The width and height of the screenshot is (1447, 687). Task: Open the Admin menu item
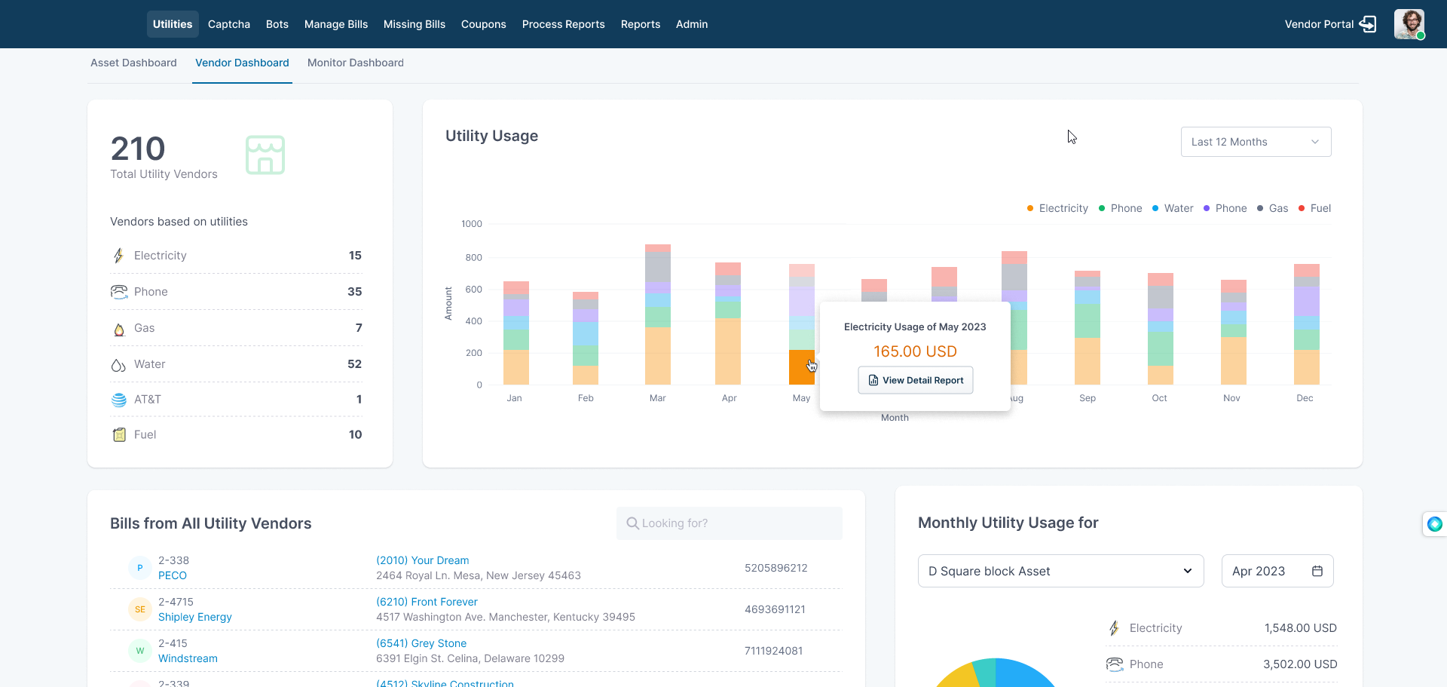pos(692,24)
